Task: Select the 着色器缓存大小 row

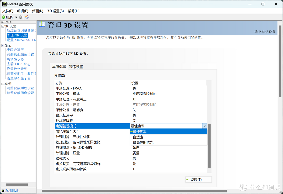Action: [x=92, y=132]
